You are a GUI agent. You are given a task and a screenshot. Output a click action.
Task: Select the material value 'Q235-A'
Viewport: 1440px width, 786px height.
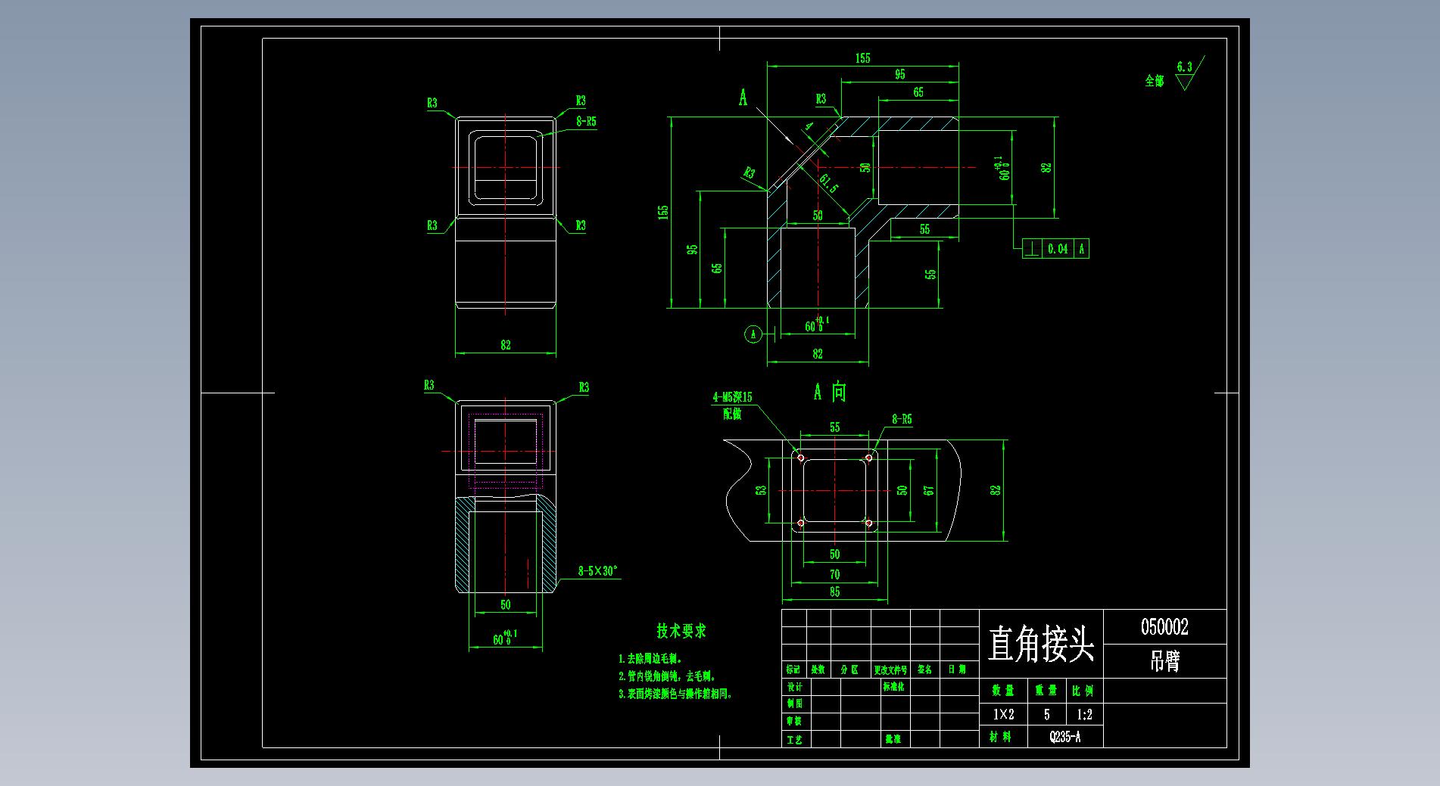(1065, 737)
